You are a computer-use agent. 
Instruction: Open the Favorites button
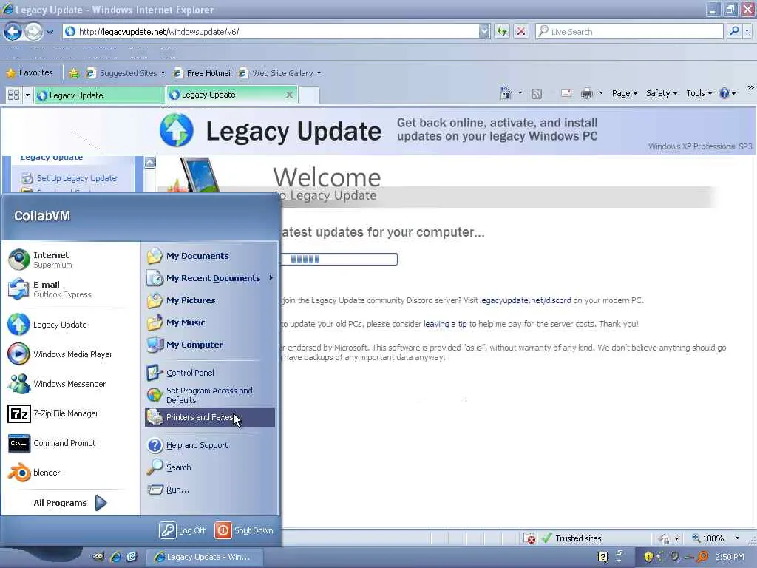click(x=29, y=73)
